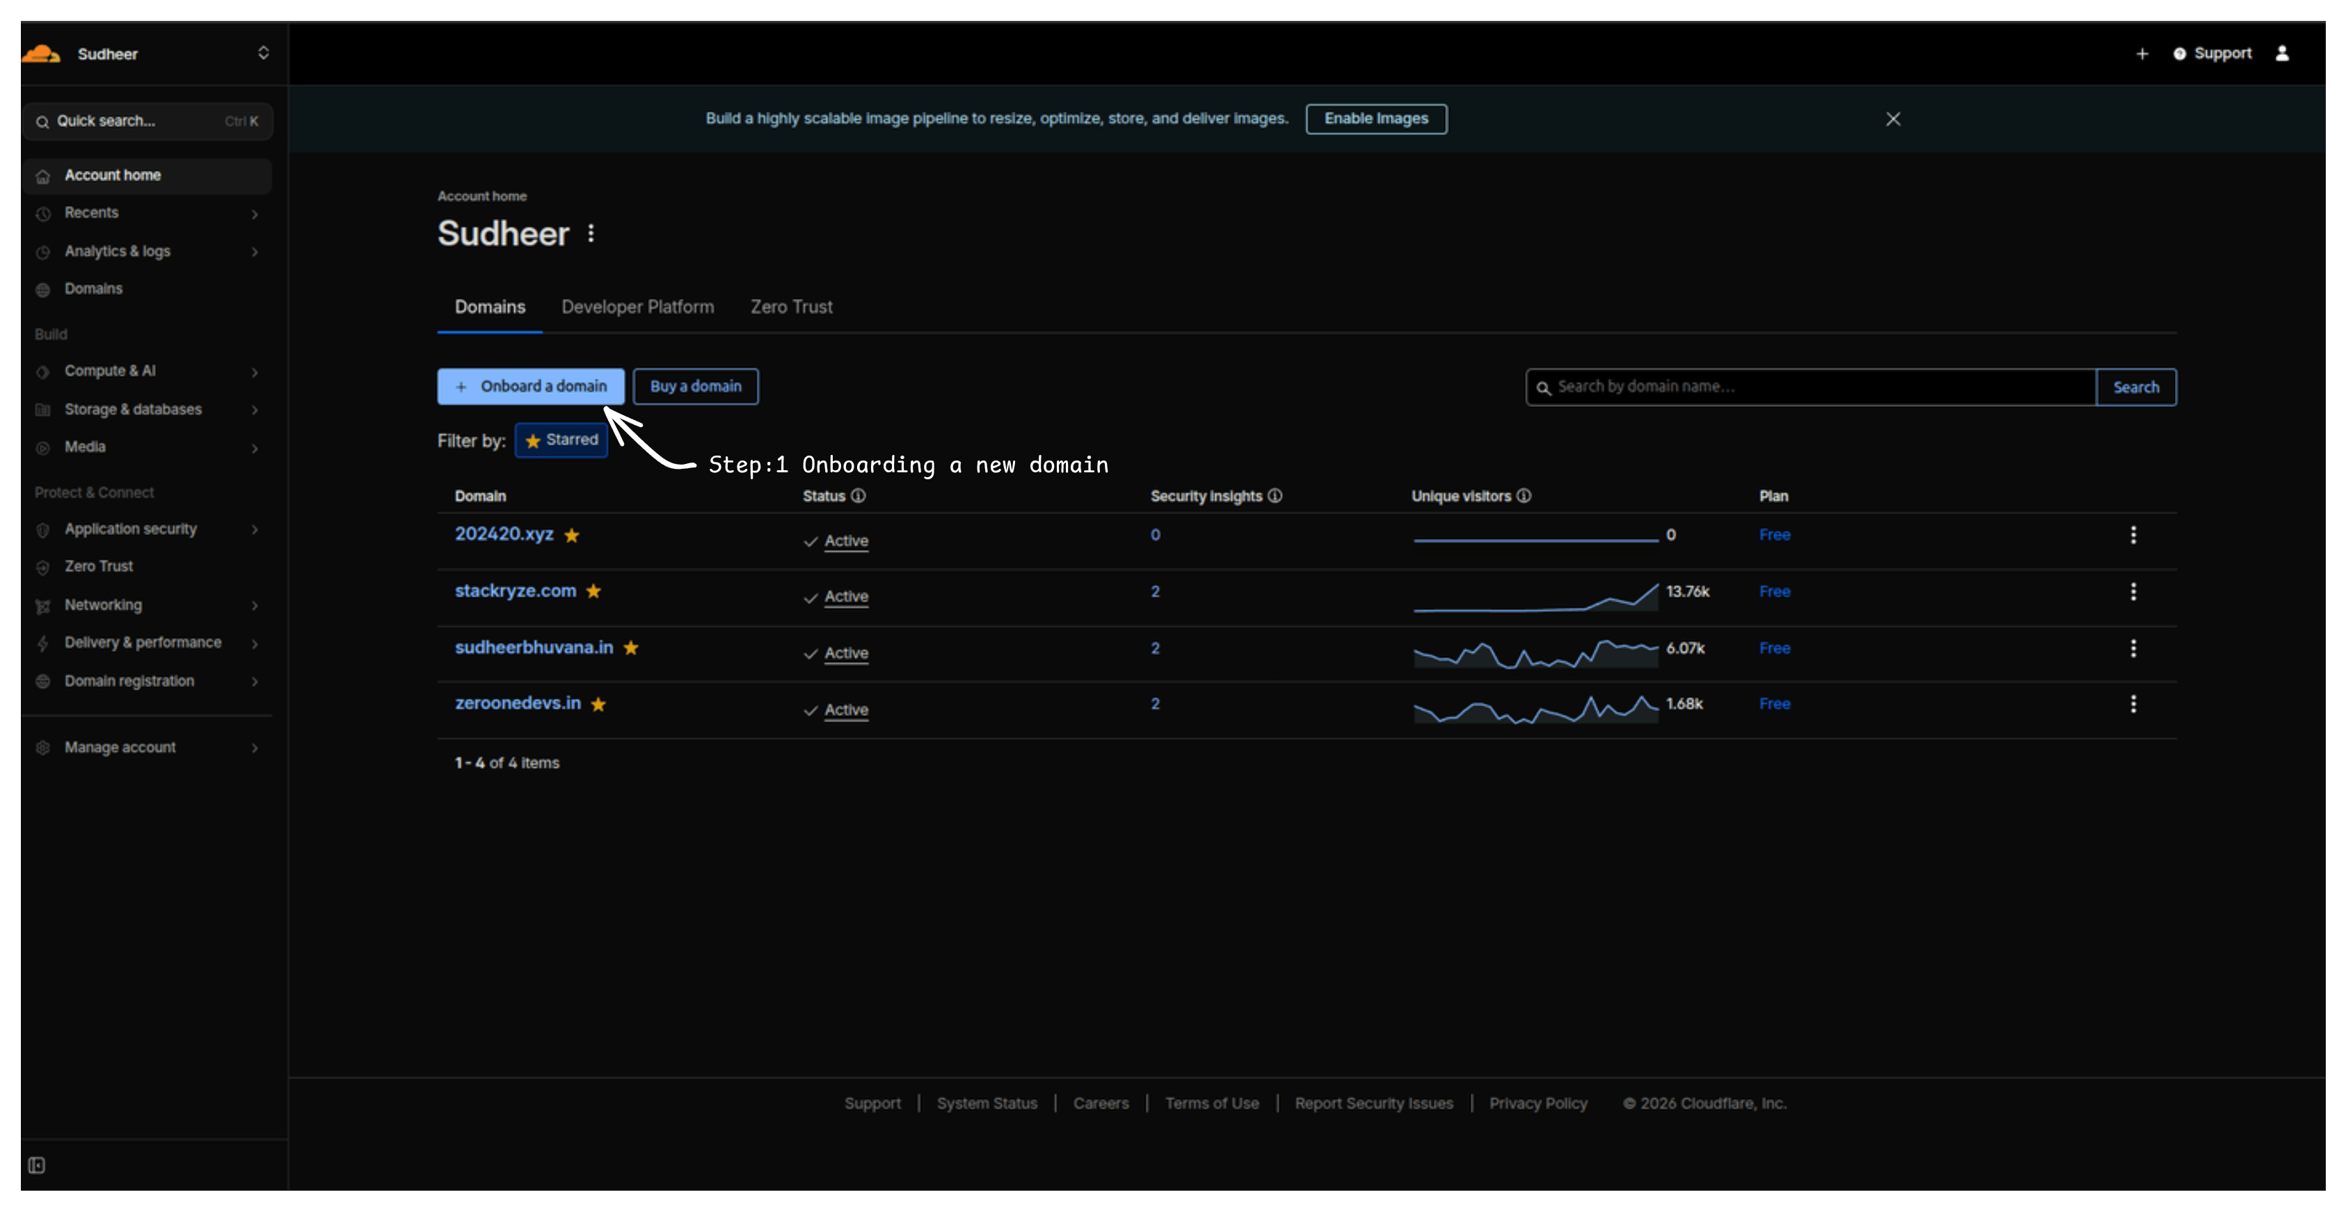
Task: Go to Account home in sidebar
Action: (x=147, y=176)
